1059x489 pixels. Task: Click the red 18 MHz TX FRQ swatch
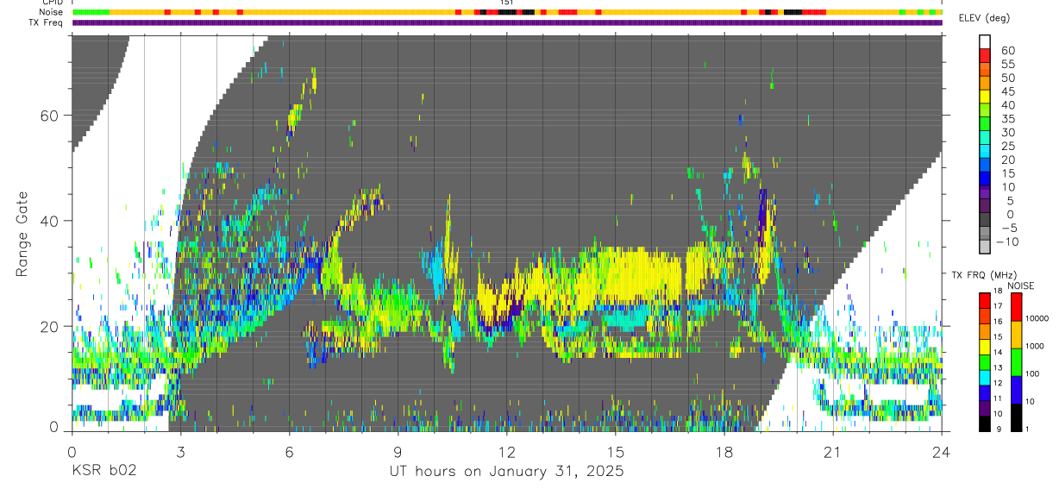tap(984, 297)
